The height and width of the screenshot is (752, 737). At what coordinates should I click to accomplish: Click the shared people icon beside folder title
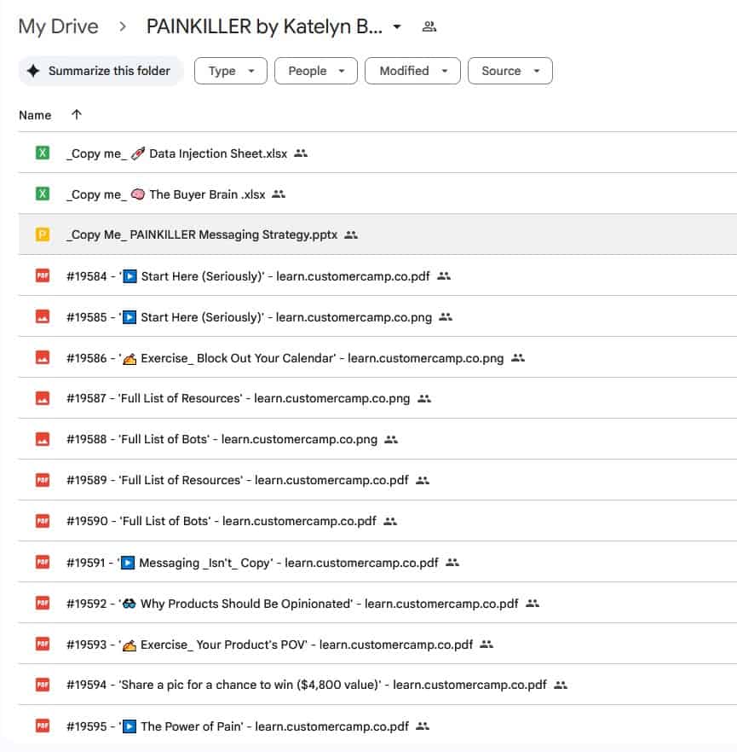point(429,27)
